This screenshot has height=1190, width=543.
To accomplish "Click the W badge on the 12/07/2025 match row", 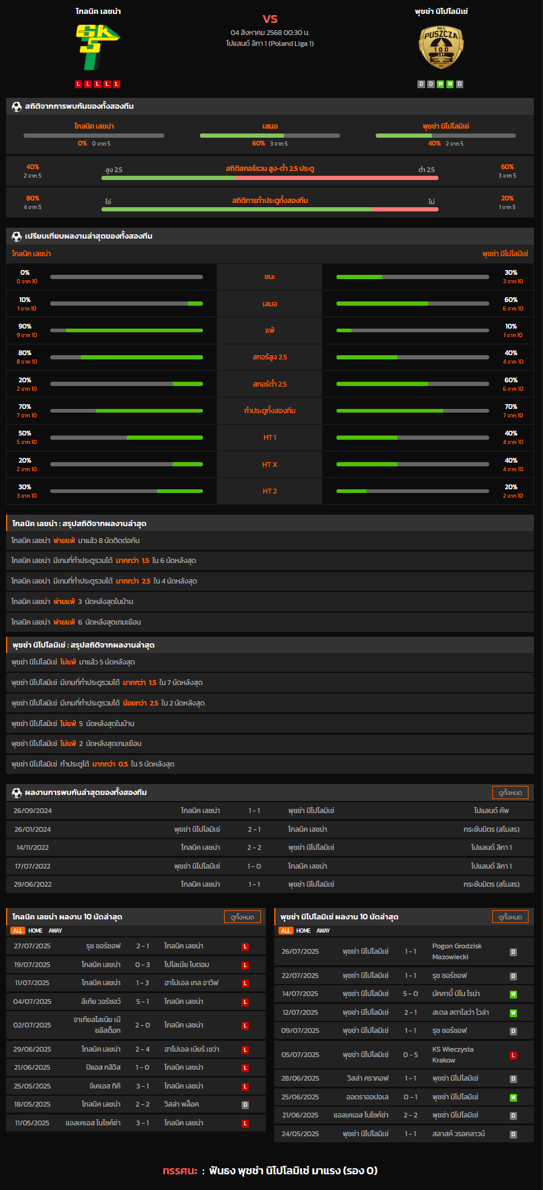I will [x=513, y=1013].
